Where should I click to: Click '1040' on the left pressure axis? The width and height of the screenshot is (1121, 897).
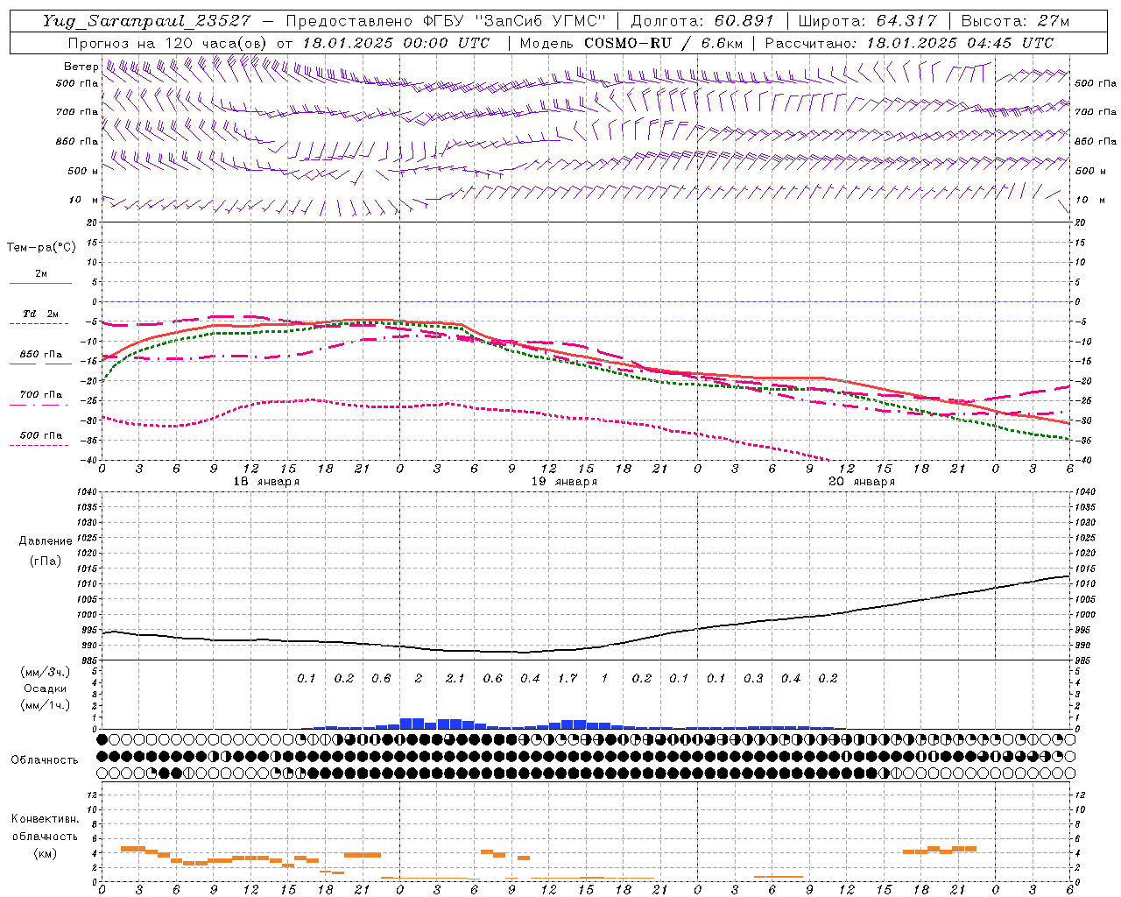click(87, 492)
